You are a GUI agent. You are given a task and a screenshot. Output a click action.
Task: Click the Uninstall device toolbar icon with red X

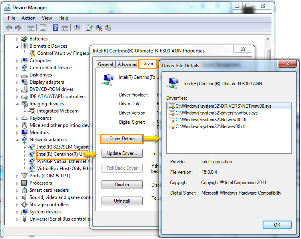click(99, 28)
